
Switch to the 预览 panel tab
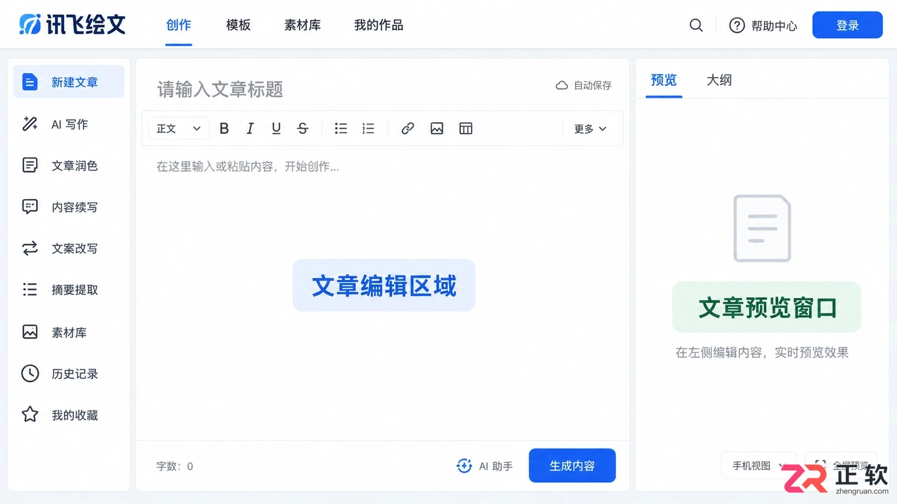[x=663, y=80]
